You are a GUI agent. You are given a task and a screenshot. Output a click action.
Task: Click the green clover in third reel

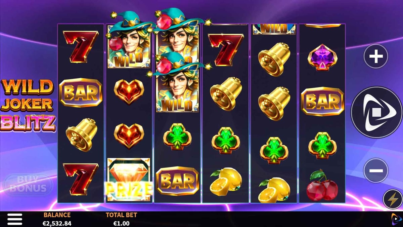coord(177,137)
